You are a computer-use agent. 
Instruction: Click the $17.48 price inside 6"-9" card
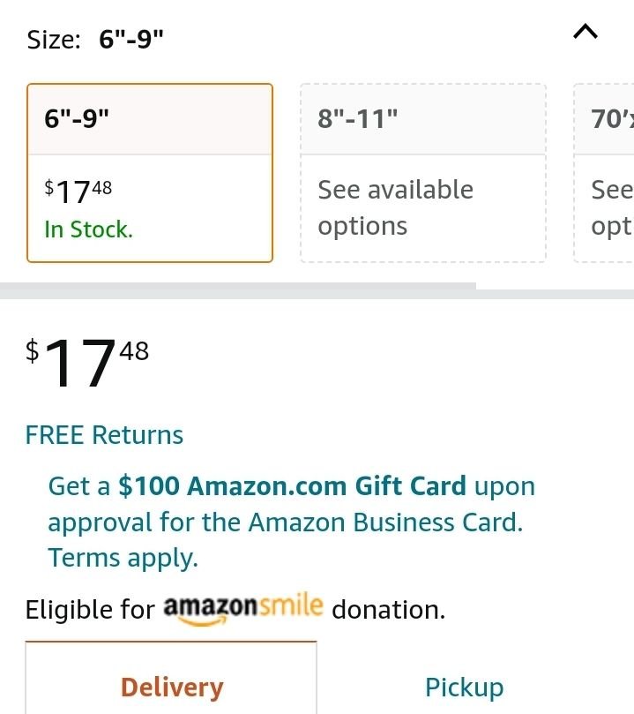(x=78, y=189)
